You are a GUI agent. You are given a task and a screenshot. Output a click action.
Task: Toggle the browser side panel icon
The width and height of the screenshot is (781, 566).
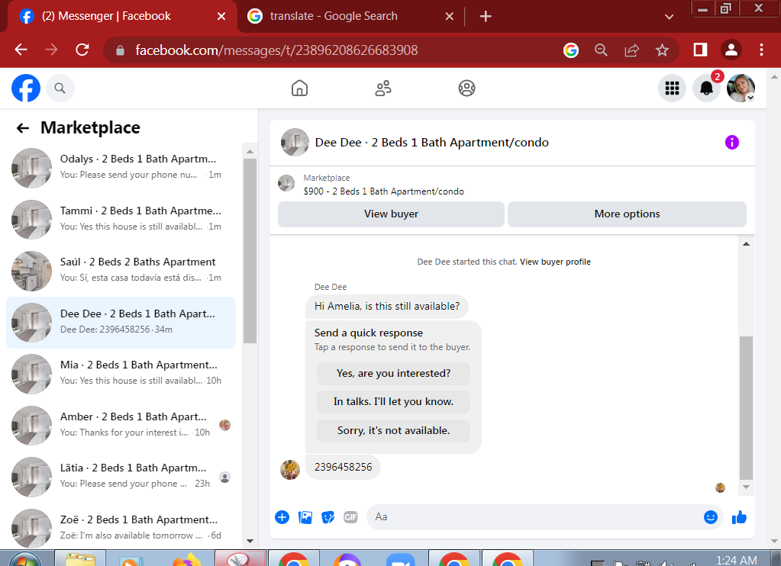(x=700, y=50)
